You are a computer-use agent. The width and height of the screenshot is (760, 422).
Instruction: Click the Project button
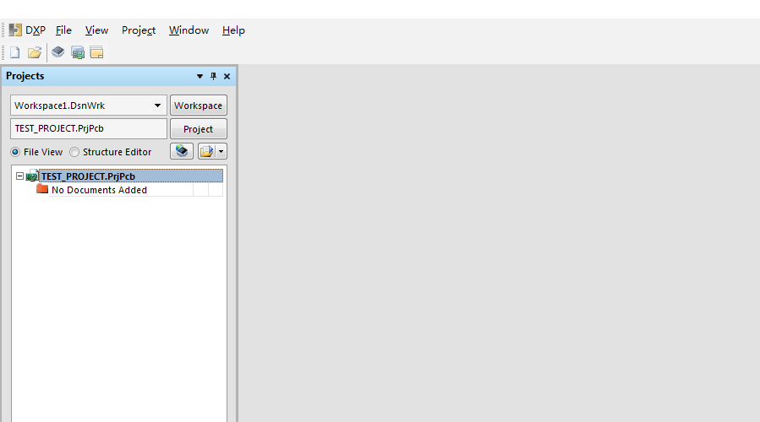click(x=198, y=129)
